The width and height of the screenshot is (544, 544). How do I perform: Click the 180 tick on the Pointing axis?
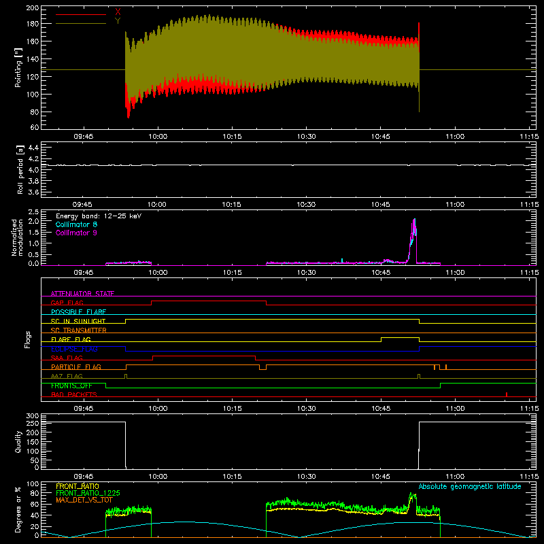click(x=33, y=24)
